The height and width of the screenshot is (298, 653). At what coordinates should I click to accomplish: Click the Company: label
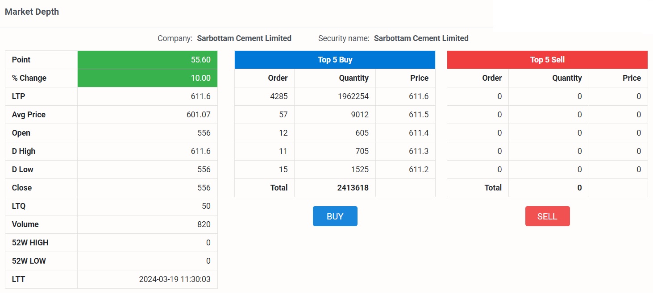(x=175, y=38)
